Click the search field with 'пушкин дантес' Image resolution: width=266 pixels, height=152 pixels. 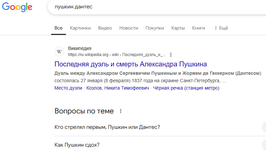pos(157,7)
